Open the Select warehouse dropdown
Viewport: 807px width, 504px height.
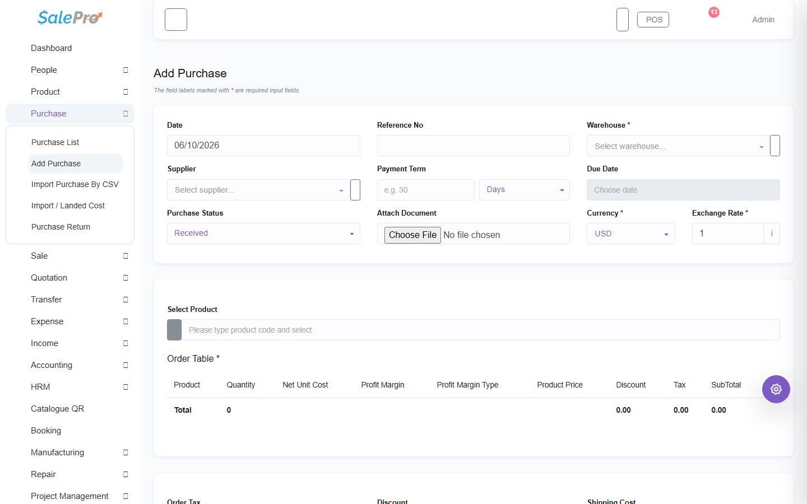[x=678, y=146]
